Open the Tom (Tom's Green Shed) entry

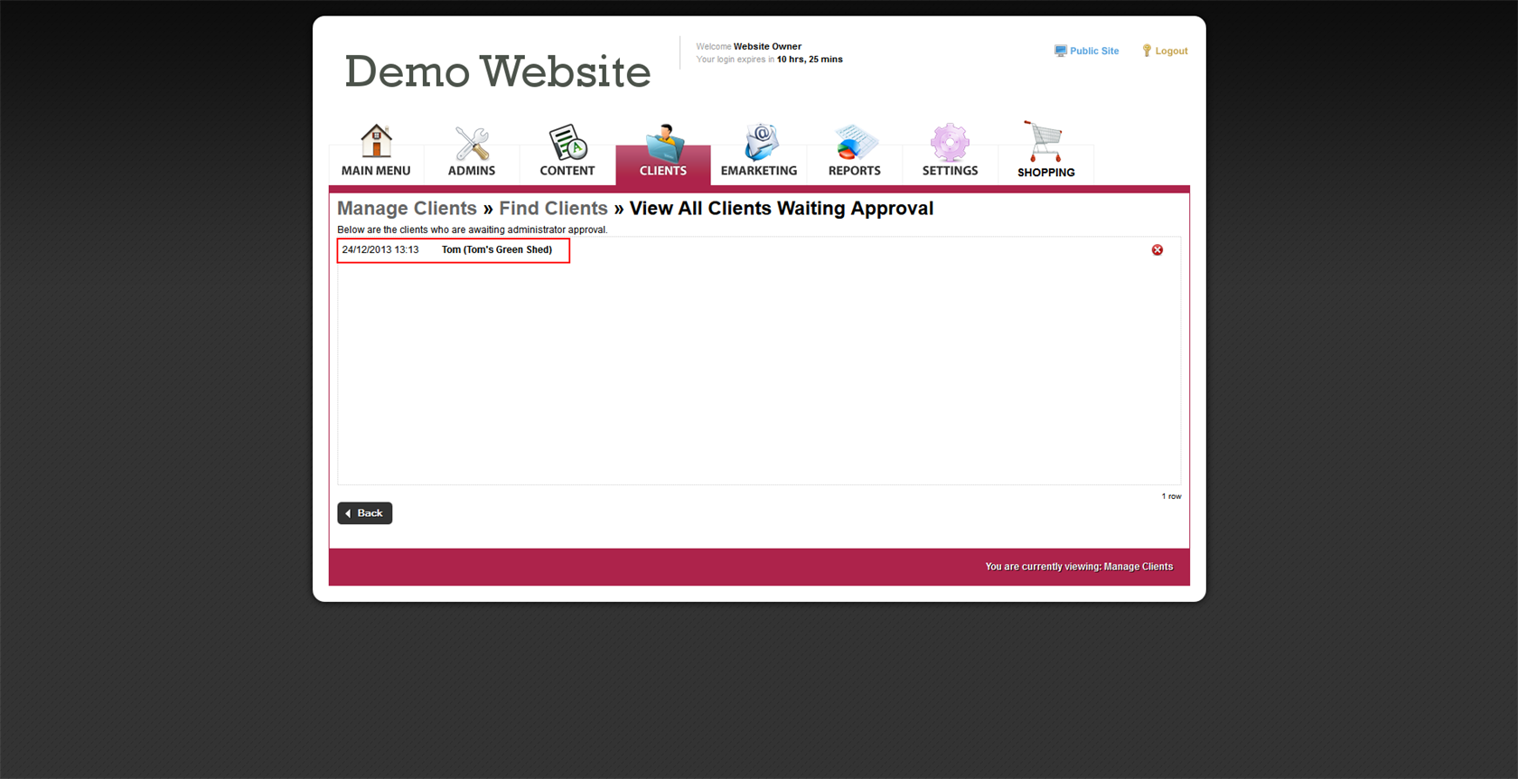(496, 250)
